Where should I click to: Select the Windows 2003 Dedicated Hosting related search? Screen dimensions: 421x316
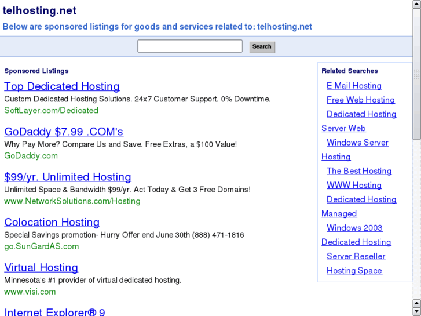pyautogui.click(x=354, y=228)
